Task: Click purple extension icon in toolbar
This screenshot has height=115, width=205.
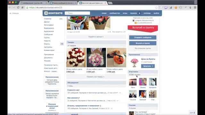Action: (x=166, y=8)
